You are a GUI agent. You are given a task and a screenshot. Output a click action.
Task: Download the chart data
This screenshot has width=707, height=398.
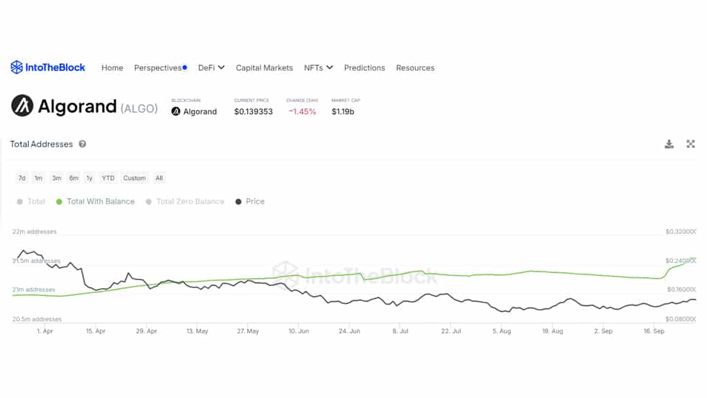(x=669, y=144)
